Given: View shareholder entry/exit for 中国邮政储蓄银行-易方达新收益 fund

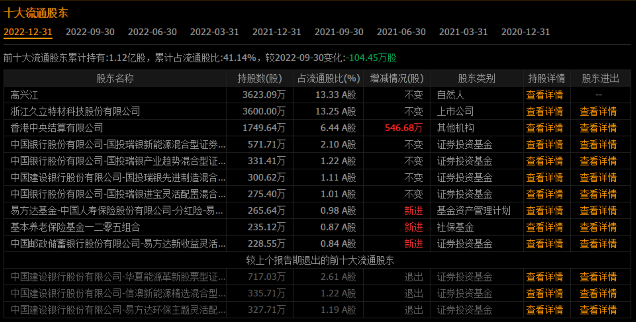Looking at the screenshot, I should click(x=598, y=243).
